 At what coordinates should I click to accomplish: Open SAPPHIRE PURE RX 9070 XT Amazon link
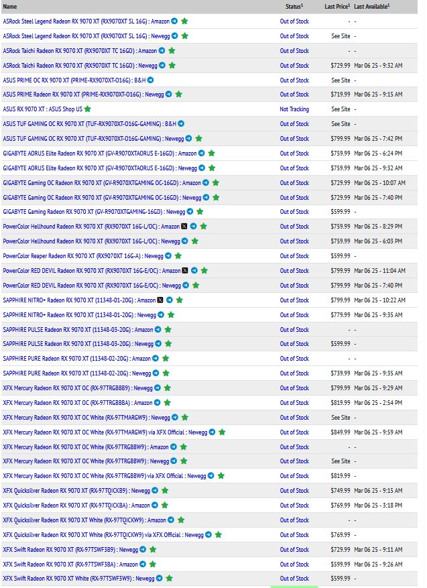[77, 359]
